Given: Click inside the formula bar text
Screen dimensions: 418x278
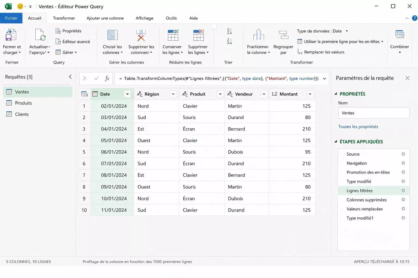Looking at the screenshot, I should click(219, 78).
